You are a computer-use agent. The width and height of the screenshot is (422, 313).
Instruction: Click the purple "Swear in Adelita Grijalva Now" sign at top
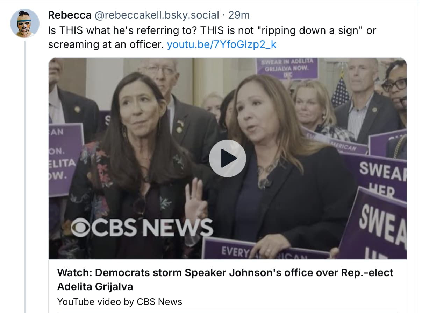point(287,69)
